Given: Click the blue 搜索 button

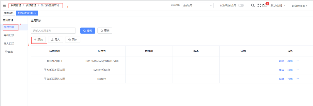Looking at the screenshot, I should click(x=88, y=30).
